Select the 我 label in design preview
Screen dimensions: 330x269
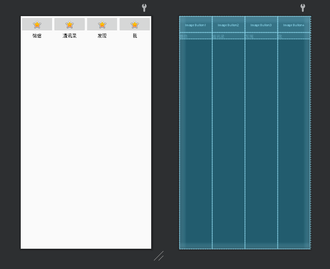135,36
